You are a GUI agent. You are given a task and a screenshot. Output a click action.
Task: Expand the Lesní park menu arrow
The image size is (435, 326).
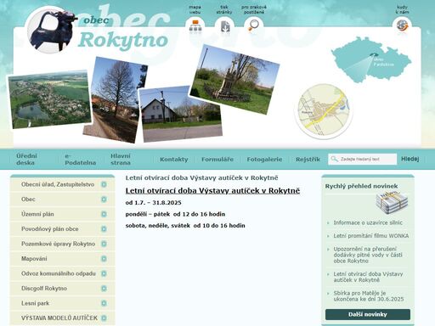[x=104, y=303]
